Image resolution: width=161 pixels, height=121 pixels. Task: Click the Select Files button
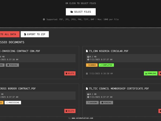[x=81, y=12]
